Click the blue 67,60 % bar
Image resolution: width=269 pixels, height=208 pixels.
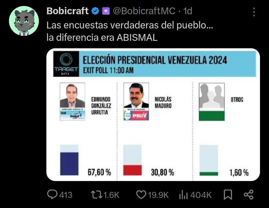pos(69,163)
